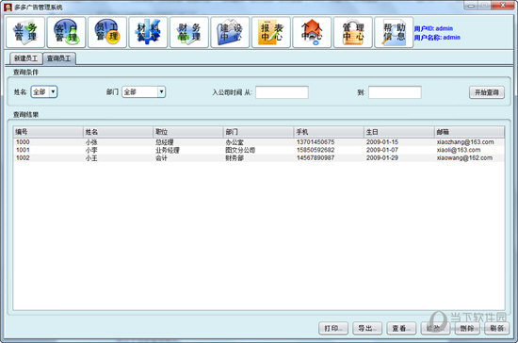
Task: Click the 姓名 column header
Action: 118,132
